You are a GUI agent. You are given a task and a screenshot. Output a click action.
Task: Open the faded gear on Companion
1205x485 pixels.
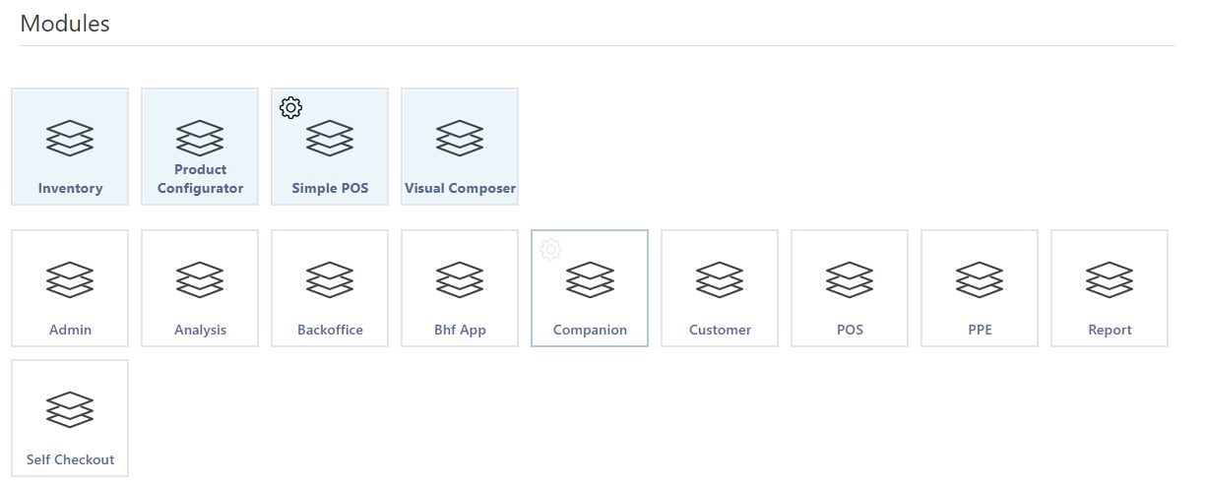550,249
